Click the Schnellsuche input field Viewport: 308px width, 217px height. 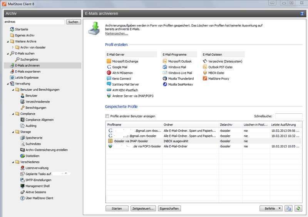point(288,116)
